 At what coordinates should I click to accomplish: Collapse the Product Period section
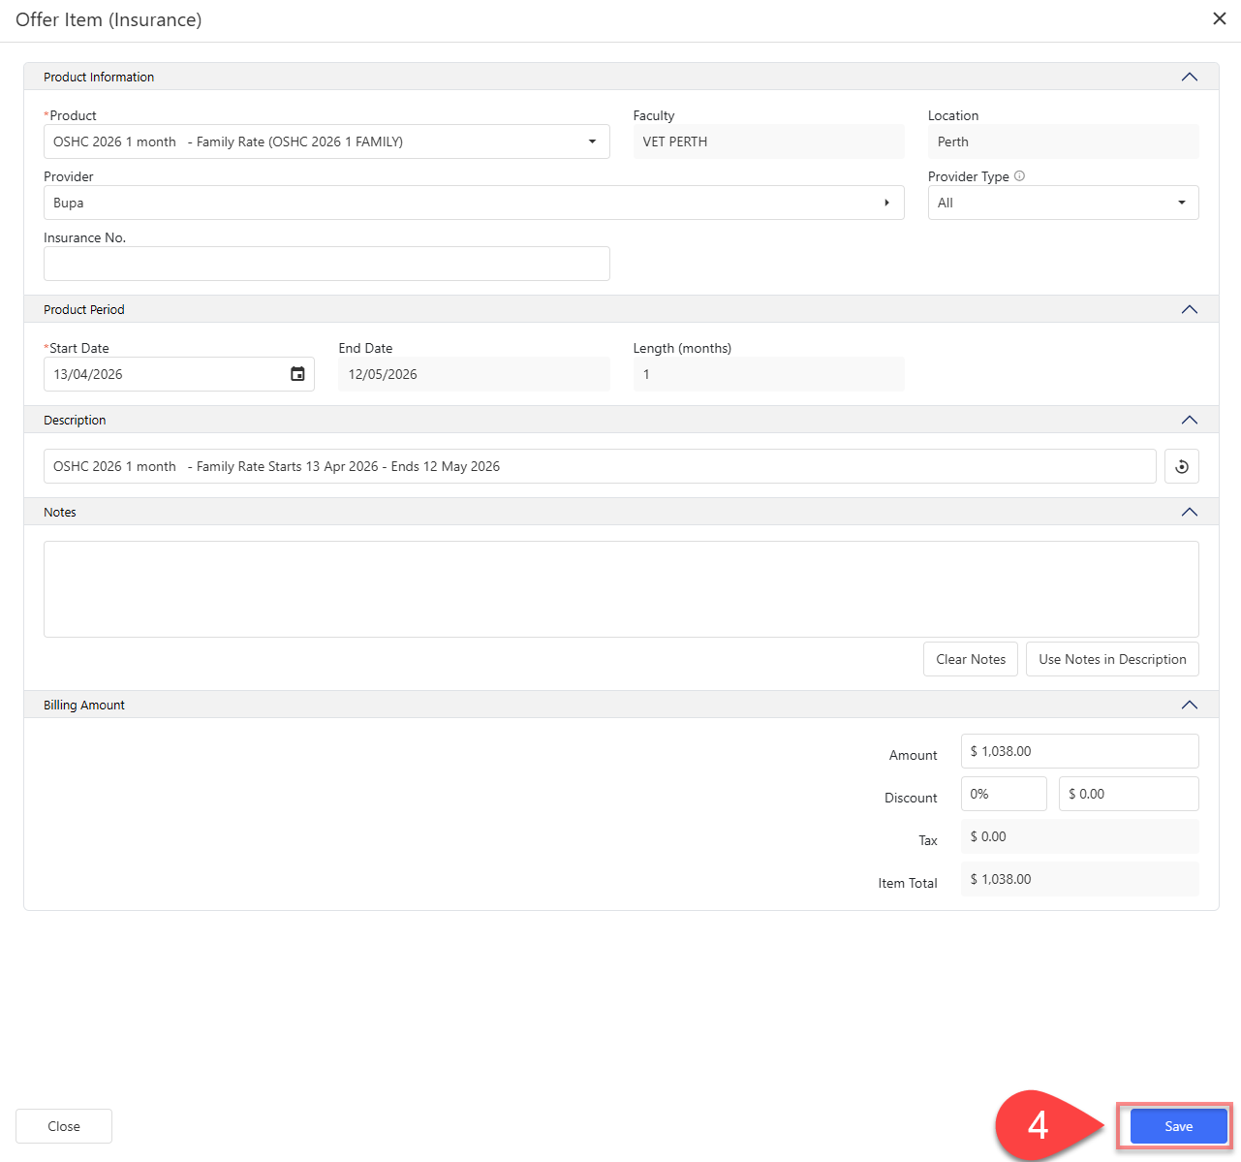1189,310
